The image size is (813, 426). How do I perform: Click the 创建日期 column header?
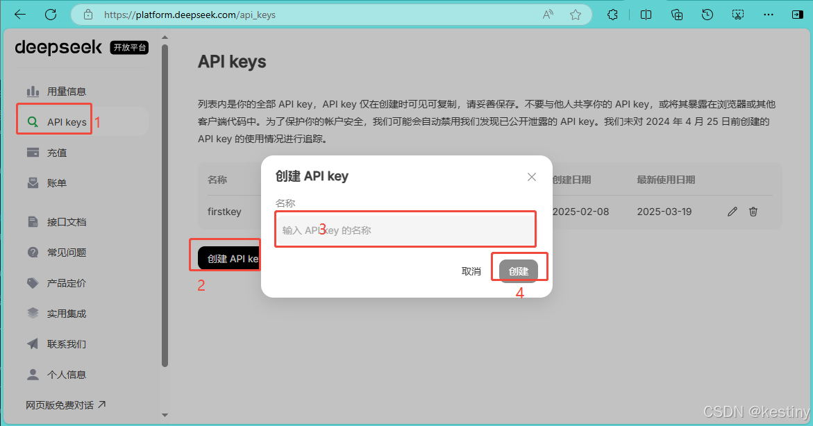(x=571, y=180)
